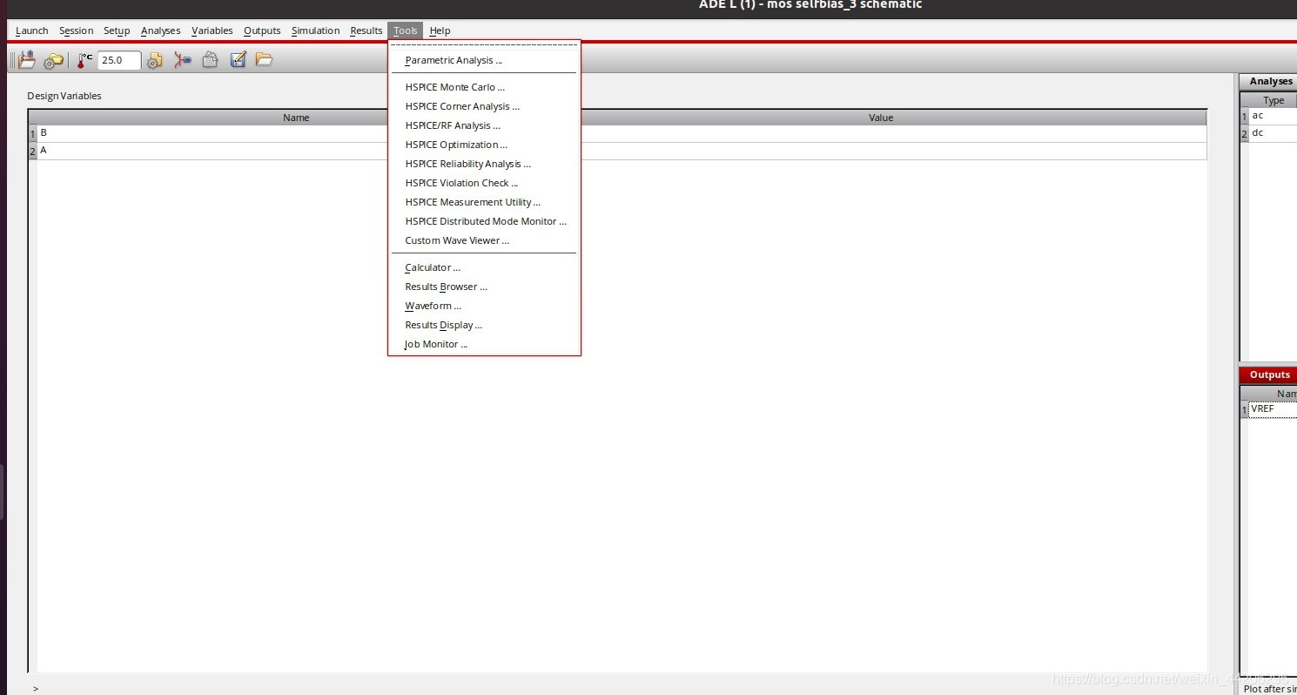Click the printer documents toolbar icon

tap(210, 60)
